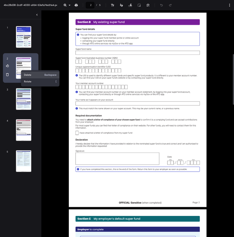Select the freehand draw tool
The height and width of the screenshot is (237, 234).
(121, 5)
